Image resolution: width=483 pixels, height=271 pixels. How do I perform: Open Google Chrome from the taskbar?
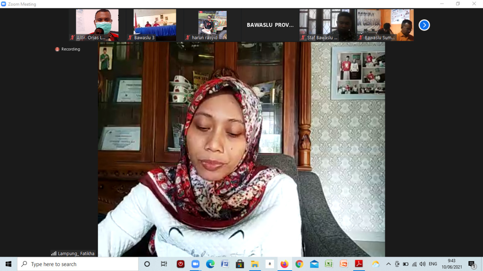point(299,264)
